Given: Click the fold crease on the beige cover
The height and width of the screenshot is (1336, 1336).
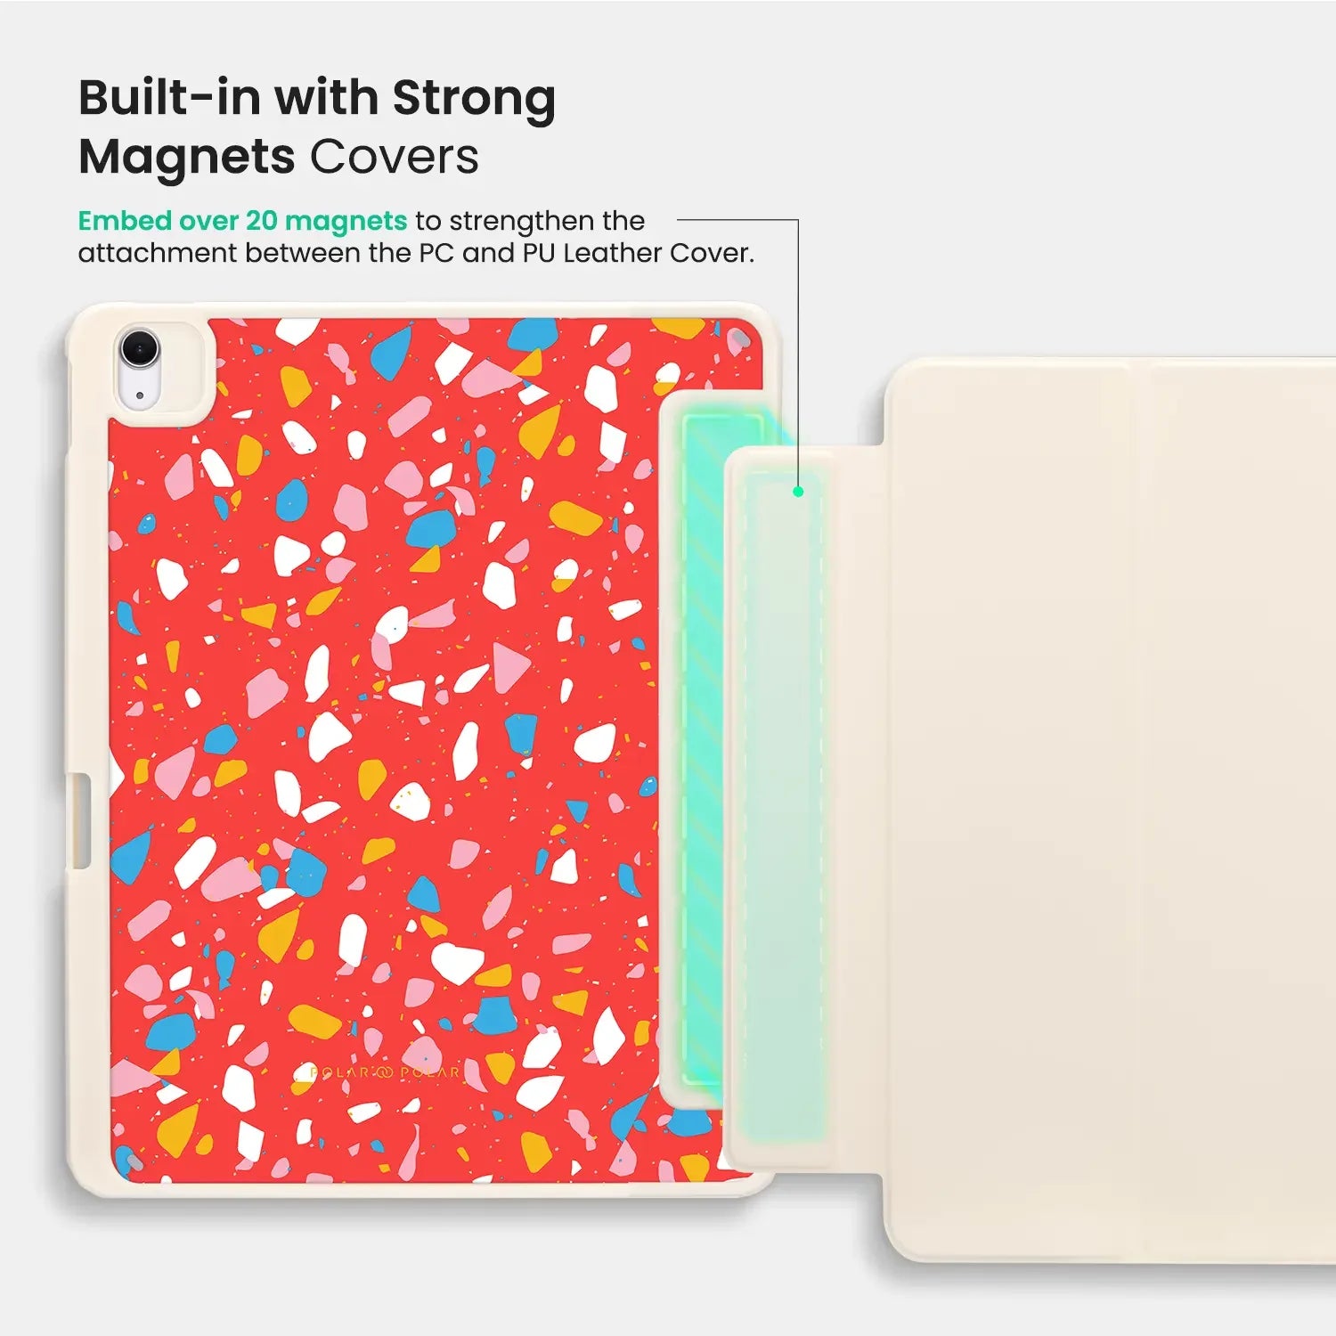Looking at the screenshot, I should click(1141, 811).
